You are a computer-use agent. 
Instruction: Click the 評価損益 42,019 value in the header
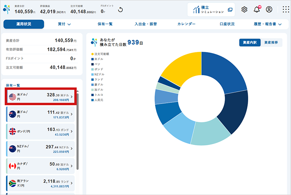[53, 11]
